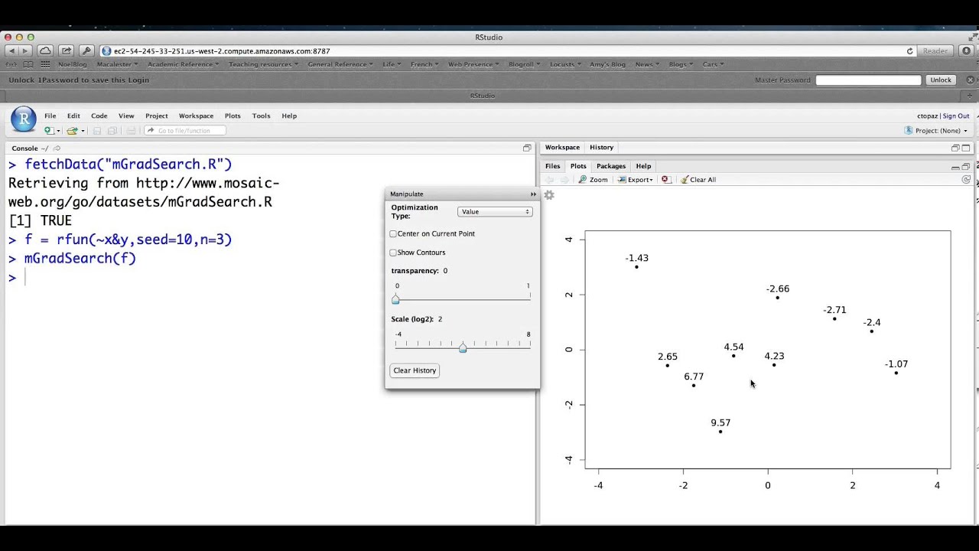This screenshot has width=979, height=551.
Task: Click the new file icon in RStudio toolbar
Action: coord(48,131)
